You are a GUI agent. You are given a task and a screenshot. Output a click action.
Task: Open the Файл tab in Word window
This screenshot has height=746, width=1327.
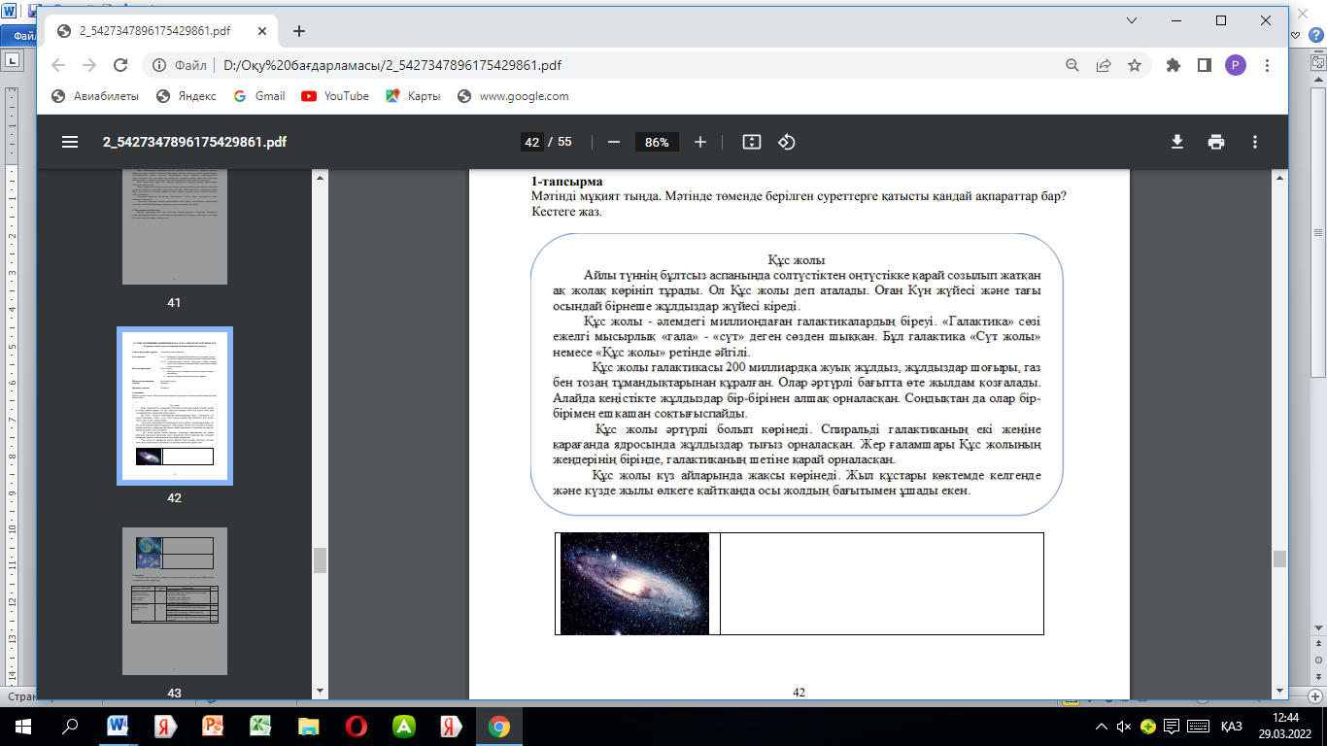click(x=23, y=36)
